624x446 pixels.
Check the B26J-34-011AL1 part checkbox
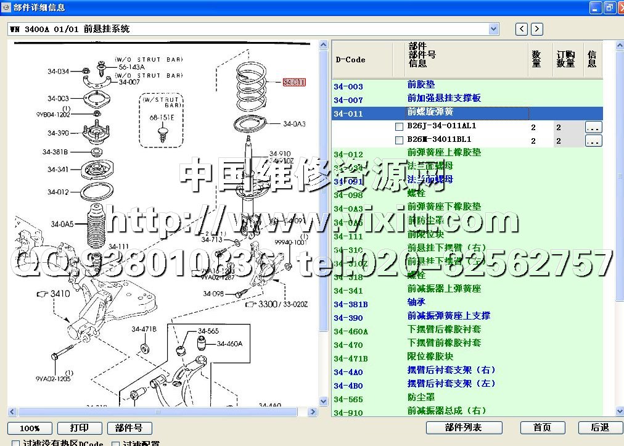(400, 127)
